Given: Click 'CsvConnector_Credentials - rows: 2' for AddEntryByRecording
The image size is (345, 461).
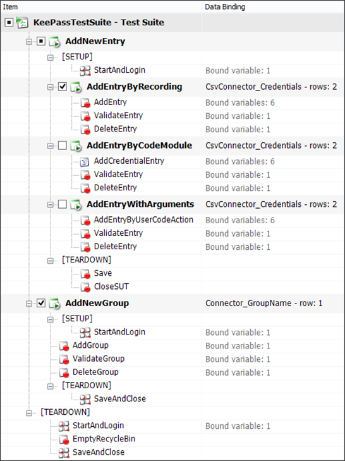Looking at the screenshot, I should pos(271,87).
